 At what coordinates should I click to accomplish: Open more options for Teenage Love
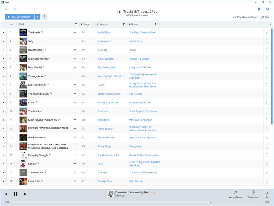click(267, 76)
